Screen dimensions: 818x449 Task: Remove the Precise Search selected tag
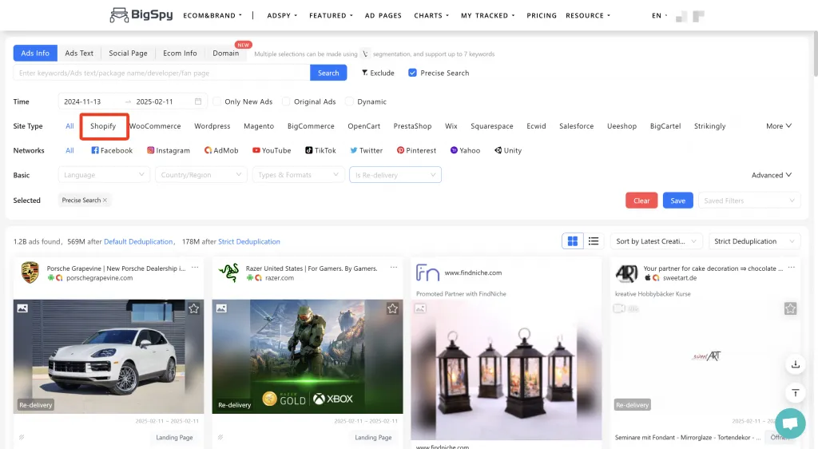tap(105, 201)
